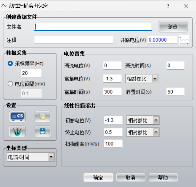Viewport: 196px width, 187px height.
Task: Click the 初始电位(V) label
Action: tap(78, 121)
